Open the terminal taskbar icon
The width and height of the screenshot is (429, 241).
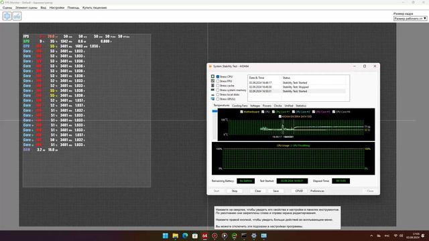pos(244,236)
